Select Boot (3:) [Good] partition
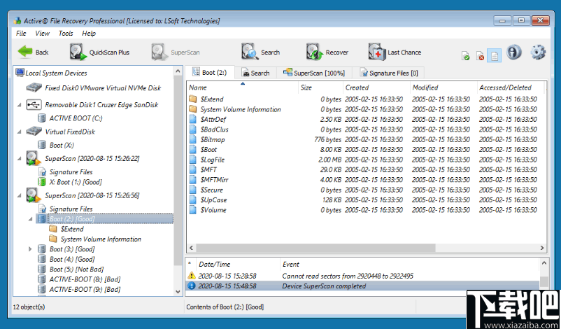 pos(72,248)
